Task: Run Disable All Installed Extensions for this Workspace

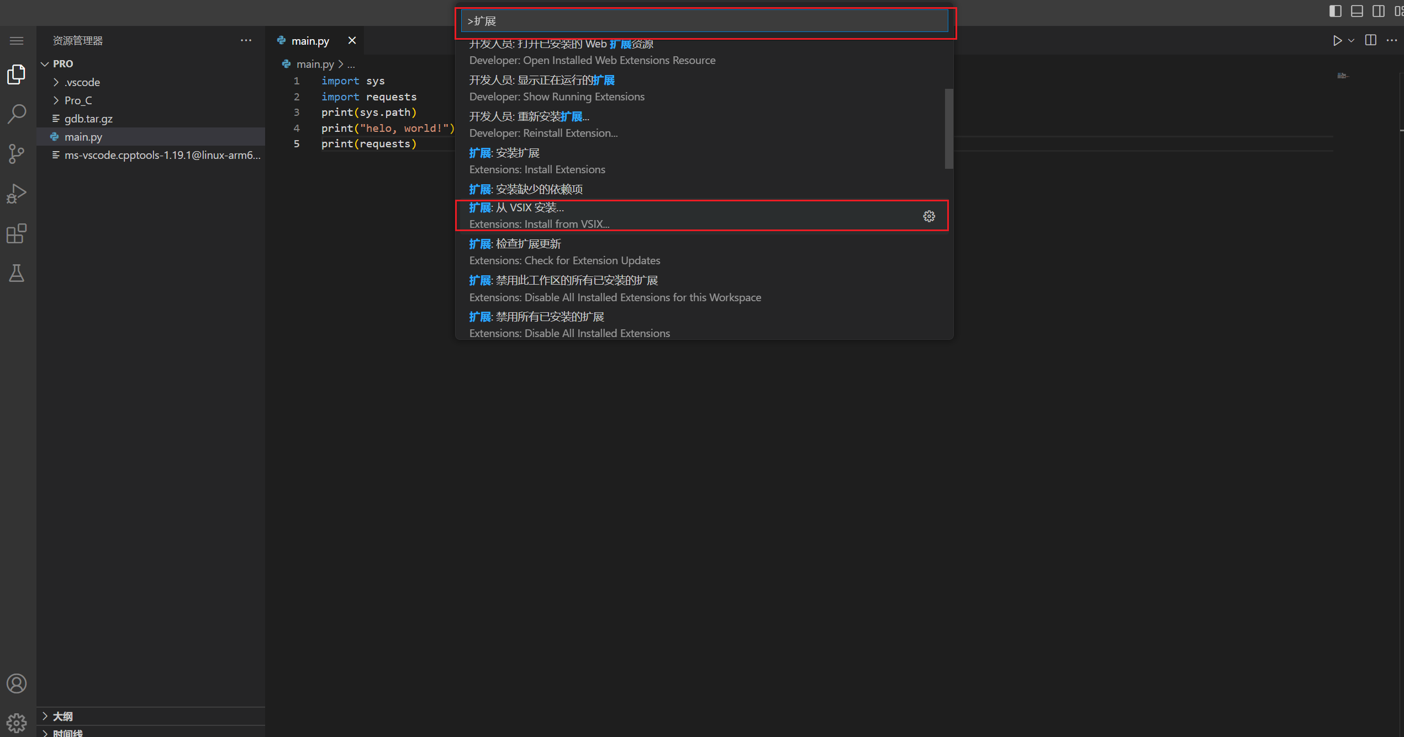Action: [x=700, y=289]
